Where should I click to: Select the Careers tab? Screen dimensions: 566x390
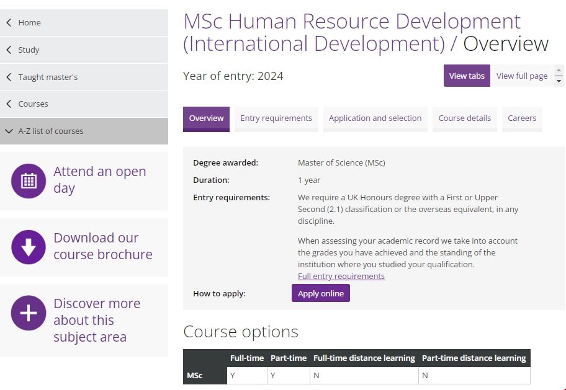(x=522, y=118)
